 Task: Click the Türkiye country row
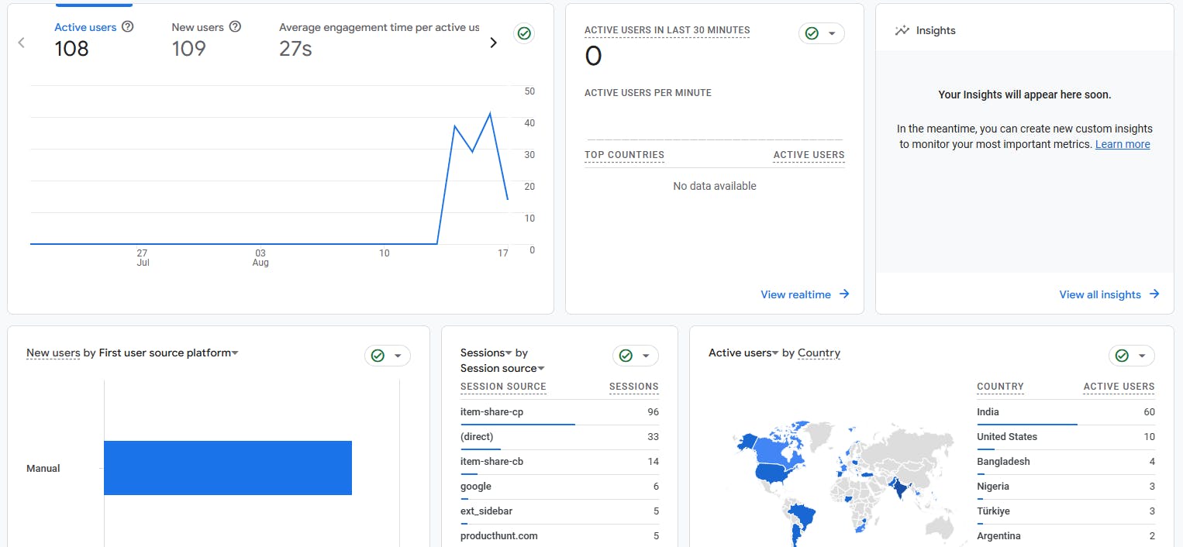(x=1066, y=511)
